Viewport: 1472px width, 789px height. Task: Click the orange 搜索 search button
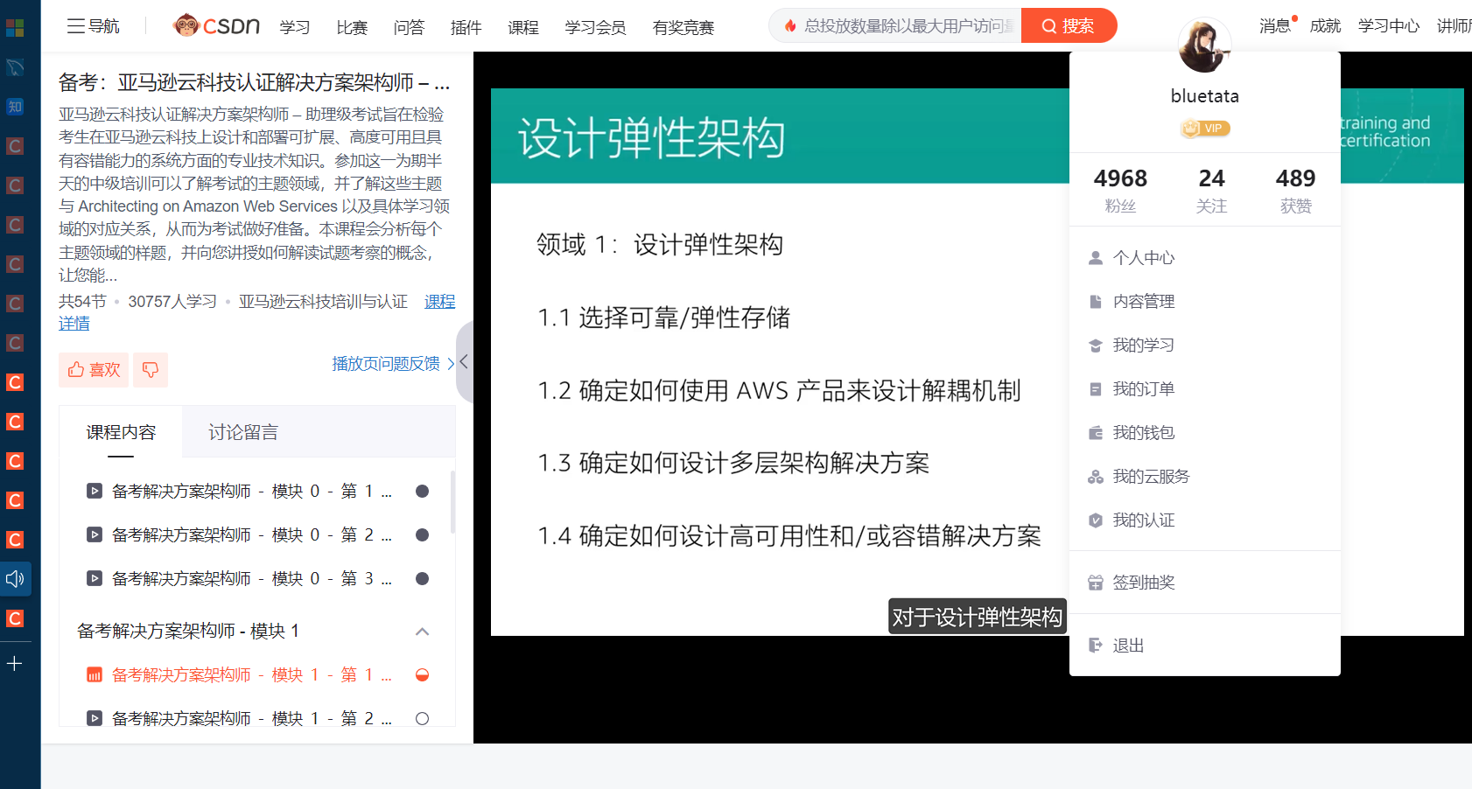coord(1069,25)
